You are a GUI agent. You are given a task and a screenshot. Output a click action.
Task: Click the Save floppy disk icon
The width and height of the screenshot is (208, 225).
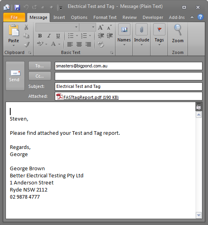[x=17, y=7]
